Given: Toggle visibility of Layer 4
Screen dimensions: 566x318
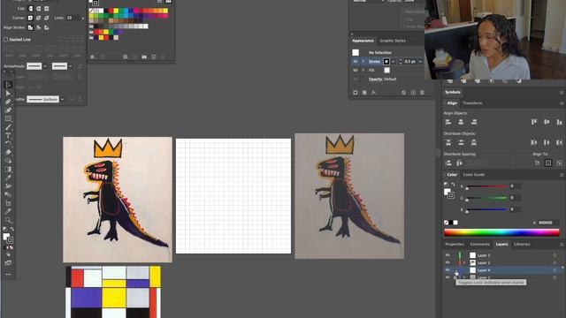Looking at the screenshot, I should coord(447,270).
